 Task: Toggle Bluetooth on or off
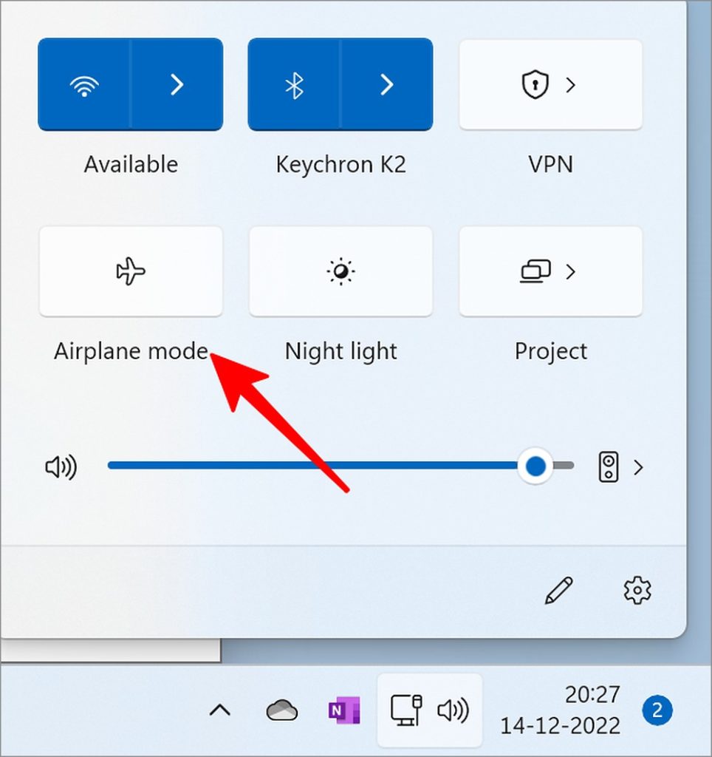click(x=294, y=85)
